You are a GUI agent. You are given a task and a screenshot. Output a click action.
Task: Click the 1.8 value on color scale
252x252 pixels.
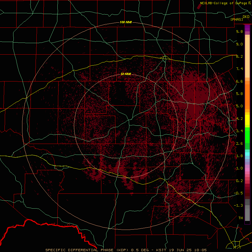pos(239,156)
